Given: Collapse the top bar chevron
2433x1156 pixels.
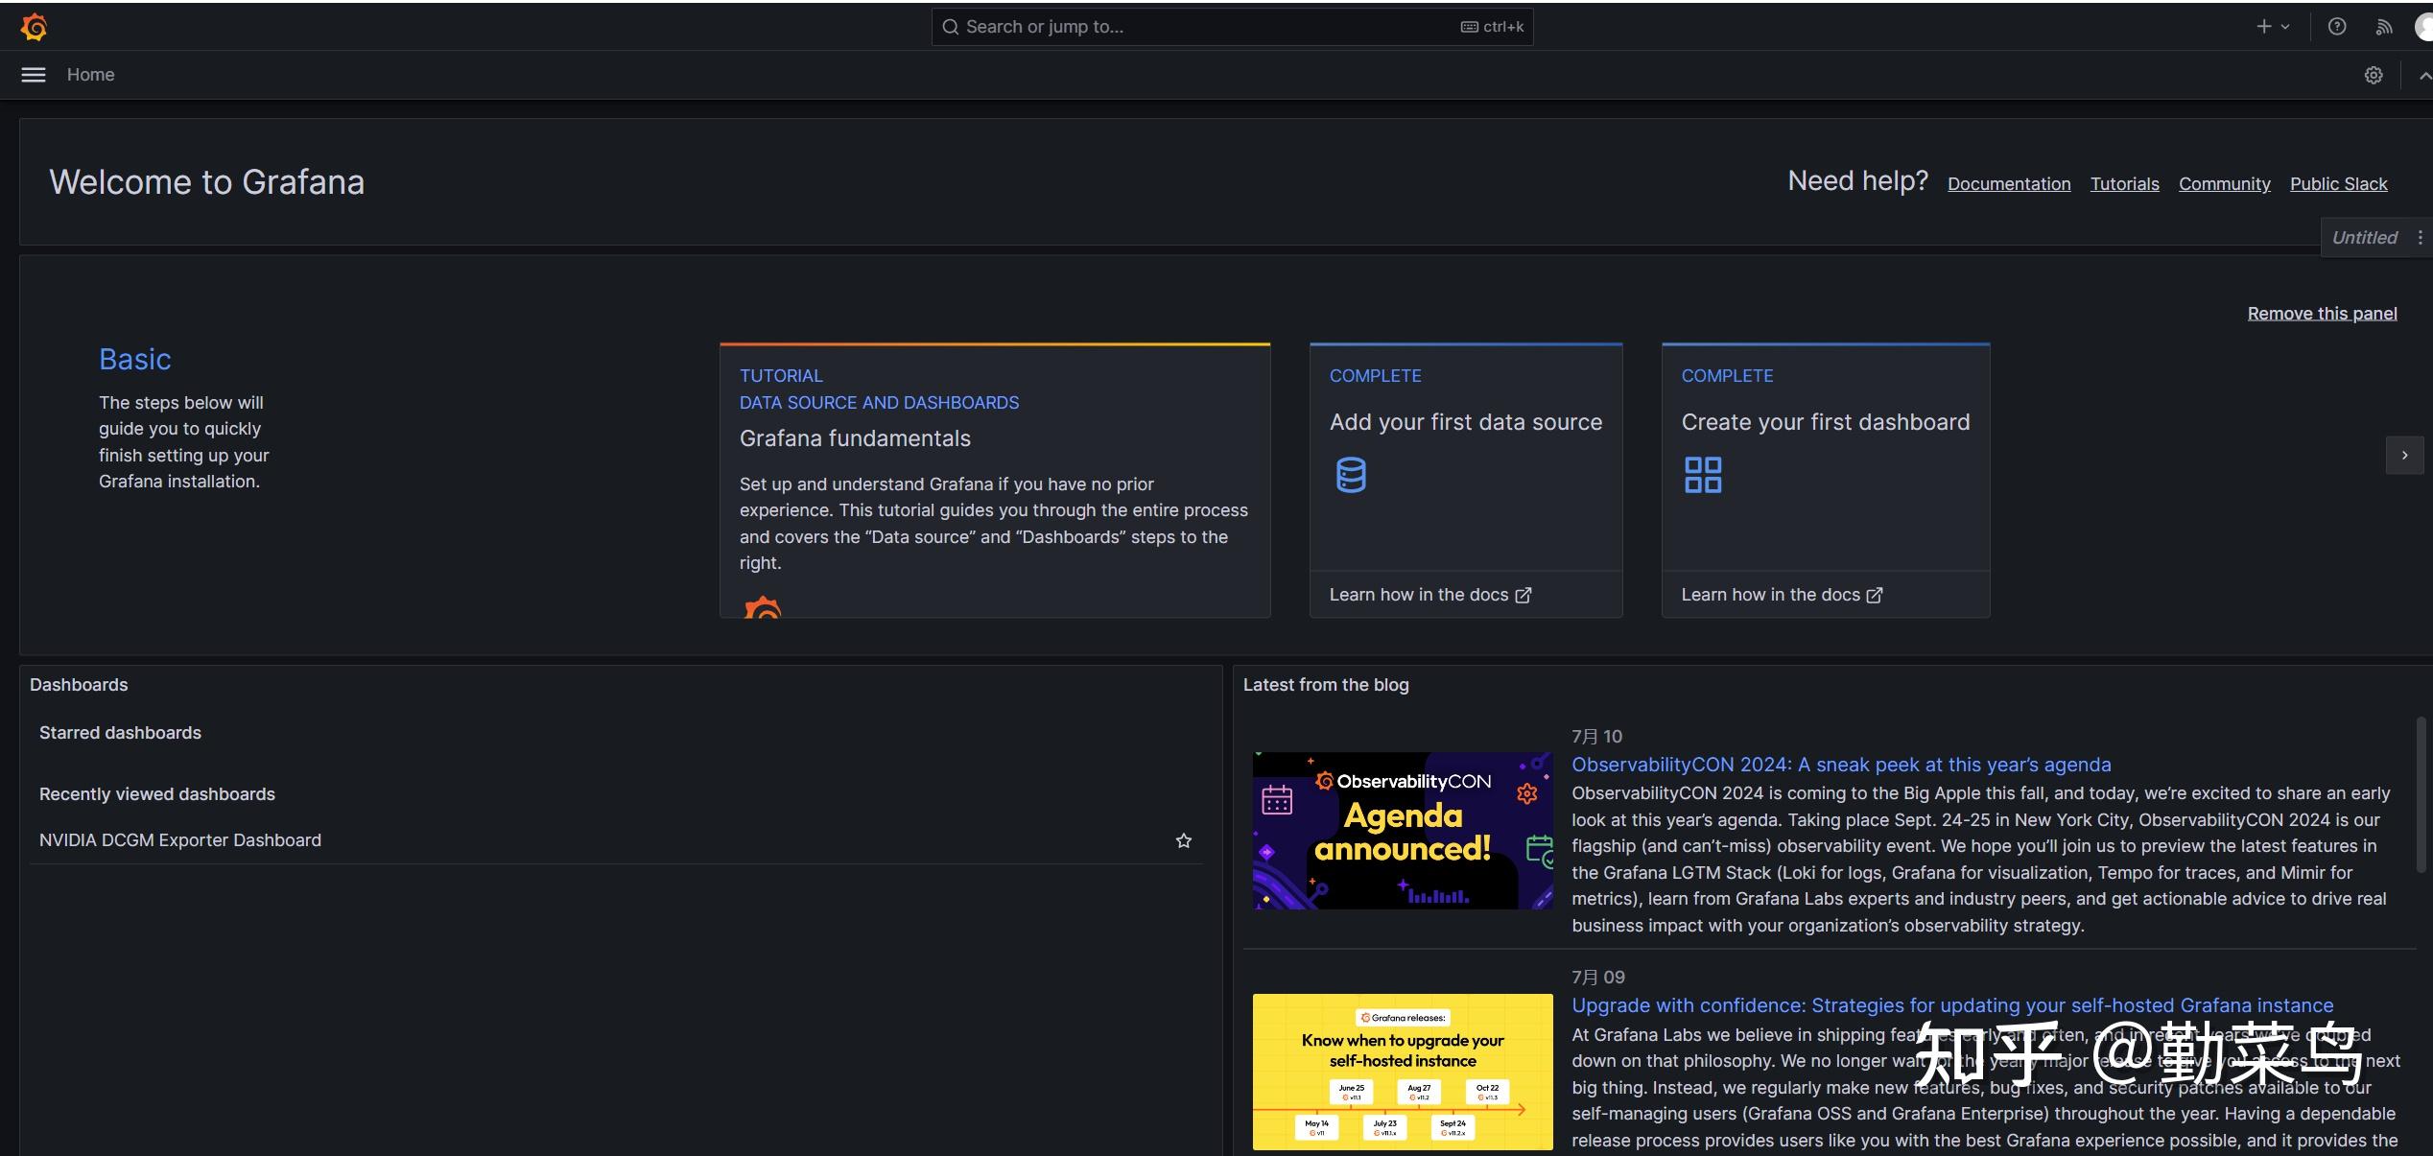Looking at the screenshot, I should [x=2424, y=75].
